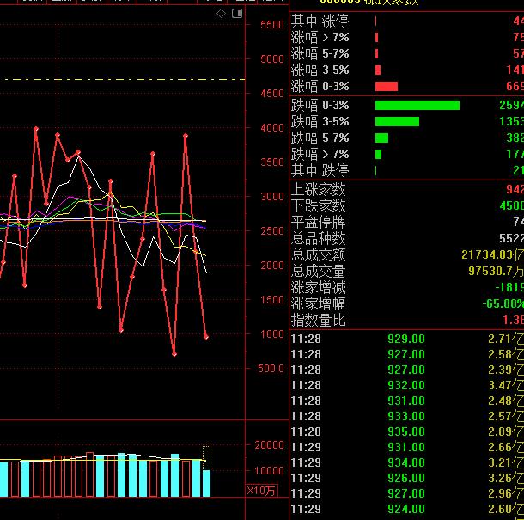Click the 指数量比 row

[x=406, y=320]
